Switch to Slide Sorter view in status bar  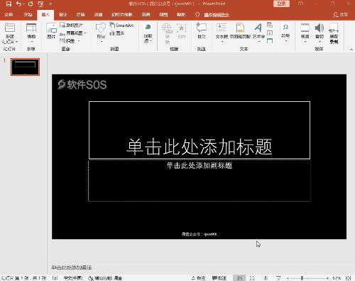[x=252, y=278]
